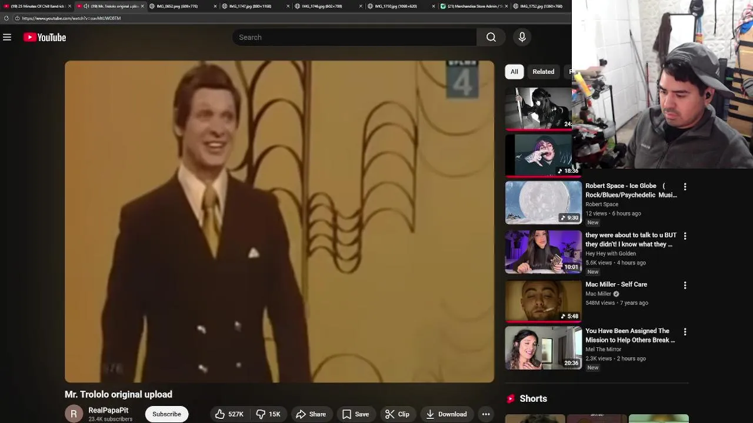
Task: Click the YouTube URL in the address bar
Action: [71, 18]
